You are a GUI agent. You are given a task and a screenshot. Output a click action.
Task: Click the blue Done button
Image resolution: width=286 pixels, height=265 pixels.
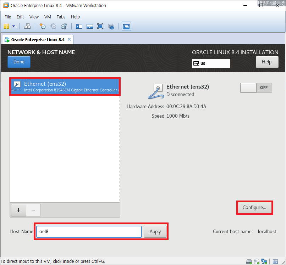[19, 62]
